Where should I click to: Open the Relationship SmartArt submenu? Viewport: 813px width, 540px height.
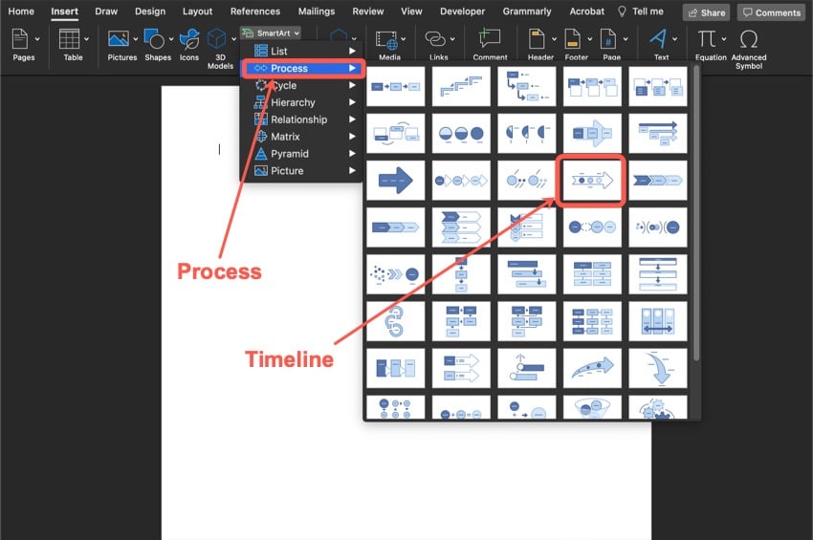(302, 119)
